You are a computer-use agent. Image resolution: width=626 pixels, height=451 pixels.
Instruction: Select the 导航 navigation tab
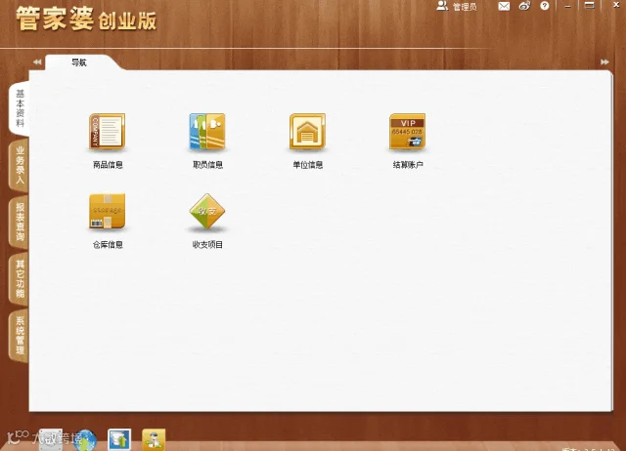click(x=78, y=62)
